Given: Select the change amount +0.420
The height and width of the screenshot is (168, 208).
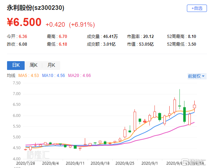Looking at the screenshot, I should (55, 25).
